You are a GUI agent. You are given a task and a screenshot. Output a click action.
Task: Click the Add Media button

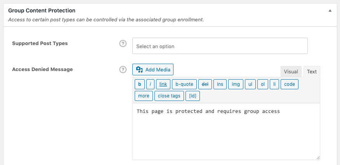(153, 69)
